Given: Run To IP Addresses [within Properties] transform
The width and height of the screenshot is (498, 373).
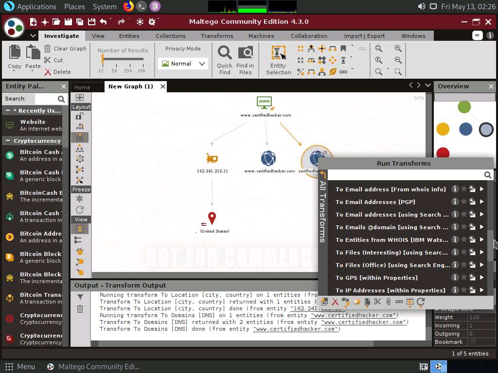Looking at the screenshot, I should [x=482, y=290].
